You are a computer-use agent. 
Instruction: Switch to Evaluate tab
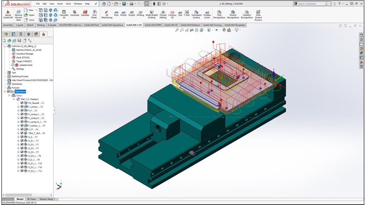pos(52,25)
